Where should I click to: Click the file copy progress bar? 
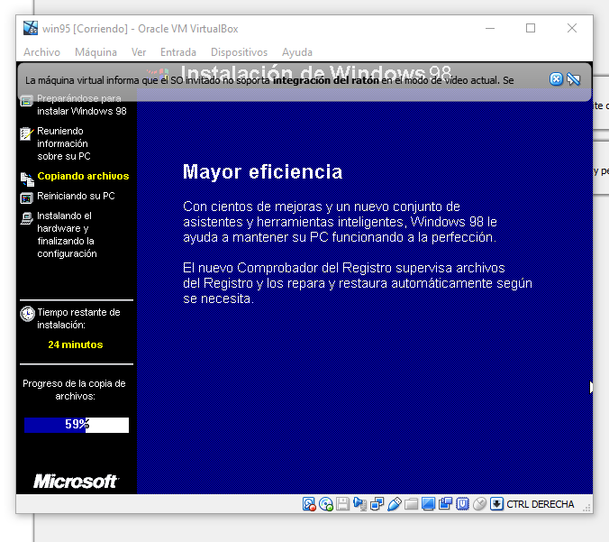pos(77,425)
